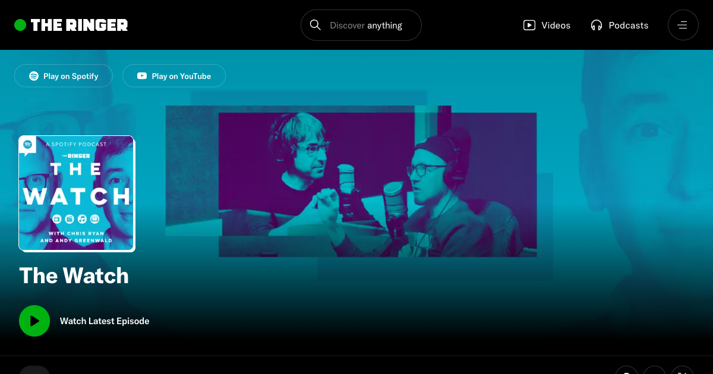The width and height of the screenshot is (713, 374).
Task: Click the hero image of two hosts
Action: tap(377, 184)
